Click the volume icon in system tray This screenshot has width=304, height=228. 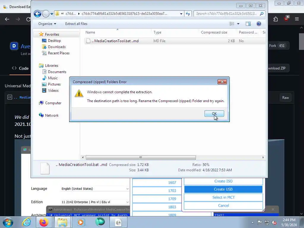[274, 223]
